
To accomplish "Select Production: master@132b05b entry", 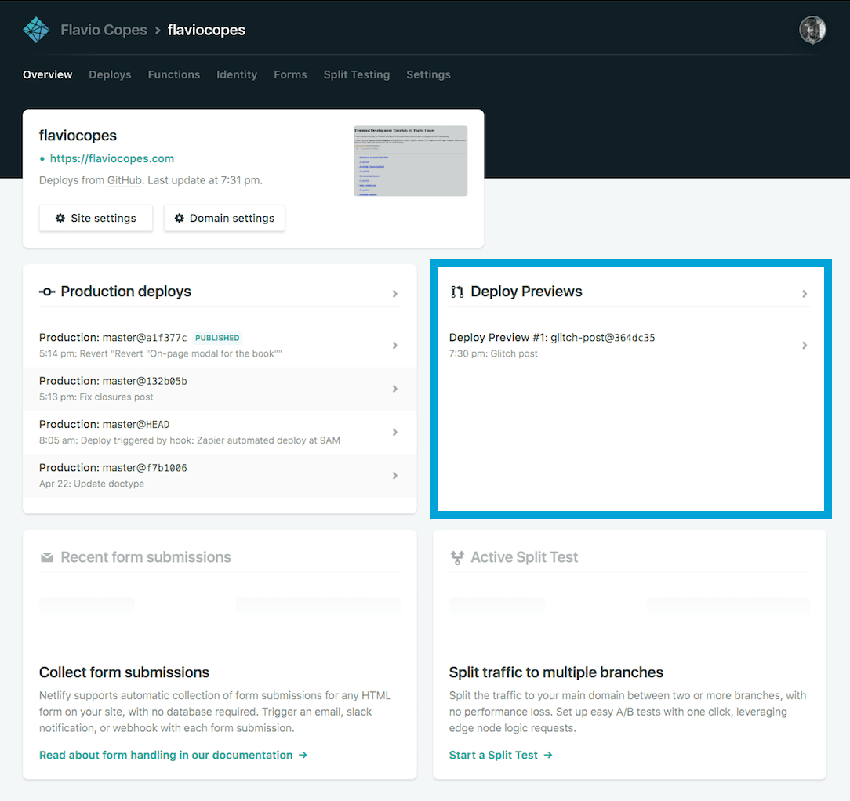I will coord(220,389).
